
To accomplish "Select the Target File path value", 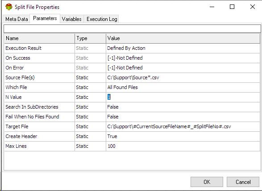I will [x=183, y=126].
